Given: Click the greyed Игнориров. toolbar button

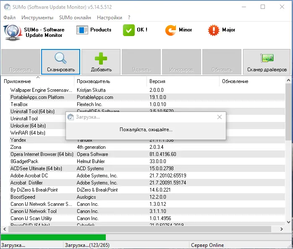Looking at the screenshot, I should (x=182, y=62).
